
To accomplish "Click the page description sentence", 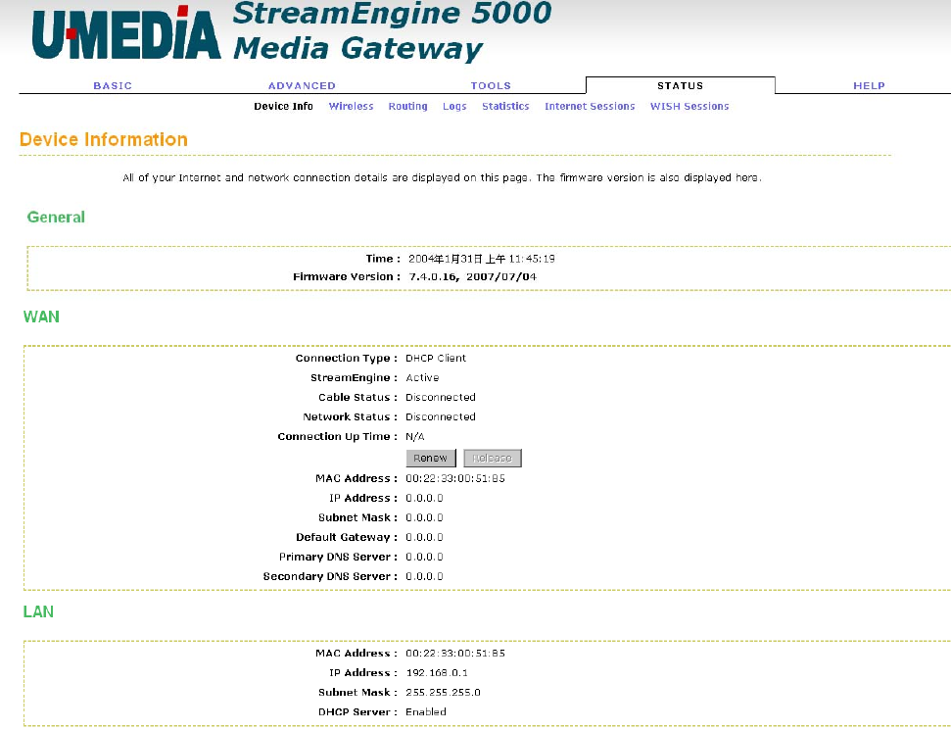I will 442,177.
